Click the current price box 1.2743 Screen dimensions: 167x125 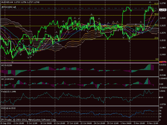click(x=163, y=10)
